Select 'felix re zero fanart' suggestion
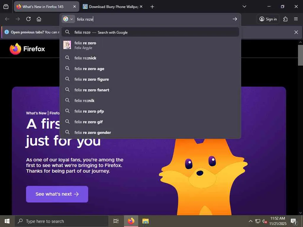 click(150, 90)
